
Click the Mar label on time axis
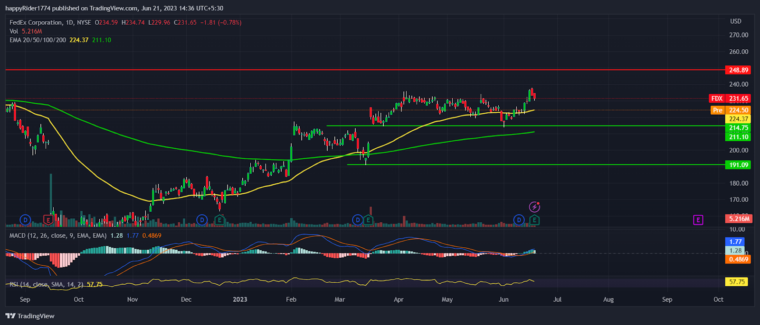340,299
